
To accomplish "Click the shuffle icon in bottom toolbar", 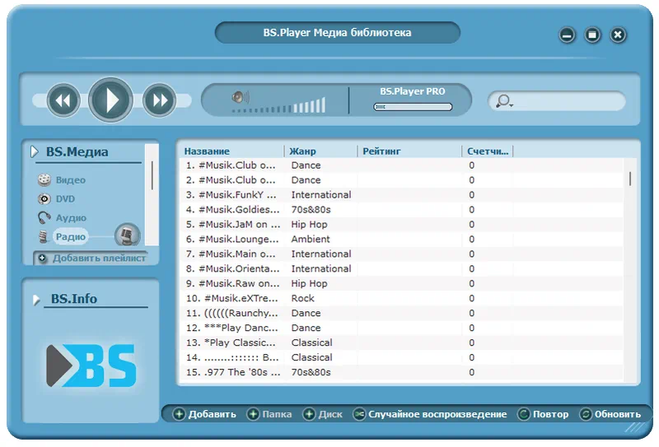I will (x=359, y=414).
